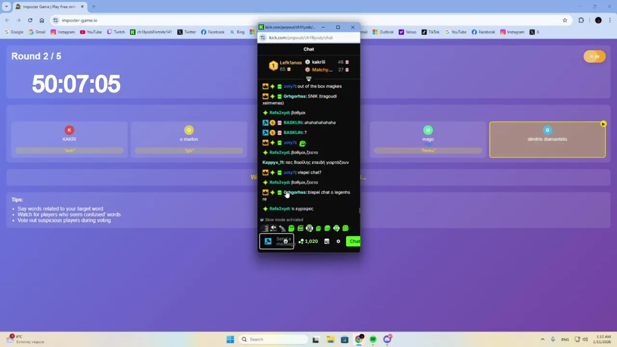The image size is (617, 347).
Task: Open File Explorer from the taskbar
Action: coord(330,339)
